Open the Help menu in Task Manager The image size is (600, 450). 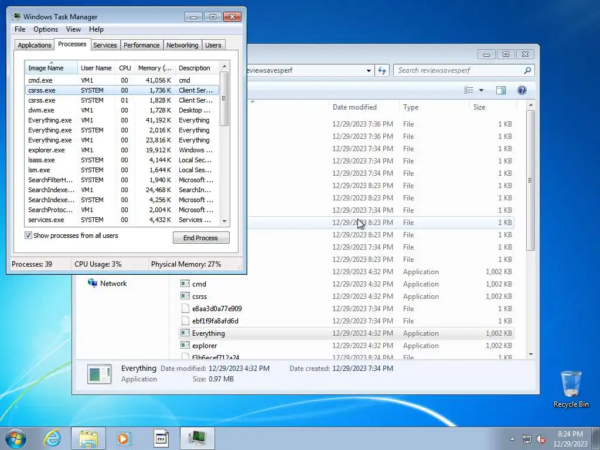[96, 29]
